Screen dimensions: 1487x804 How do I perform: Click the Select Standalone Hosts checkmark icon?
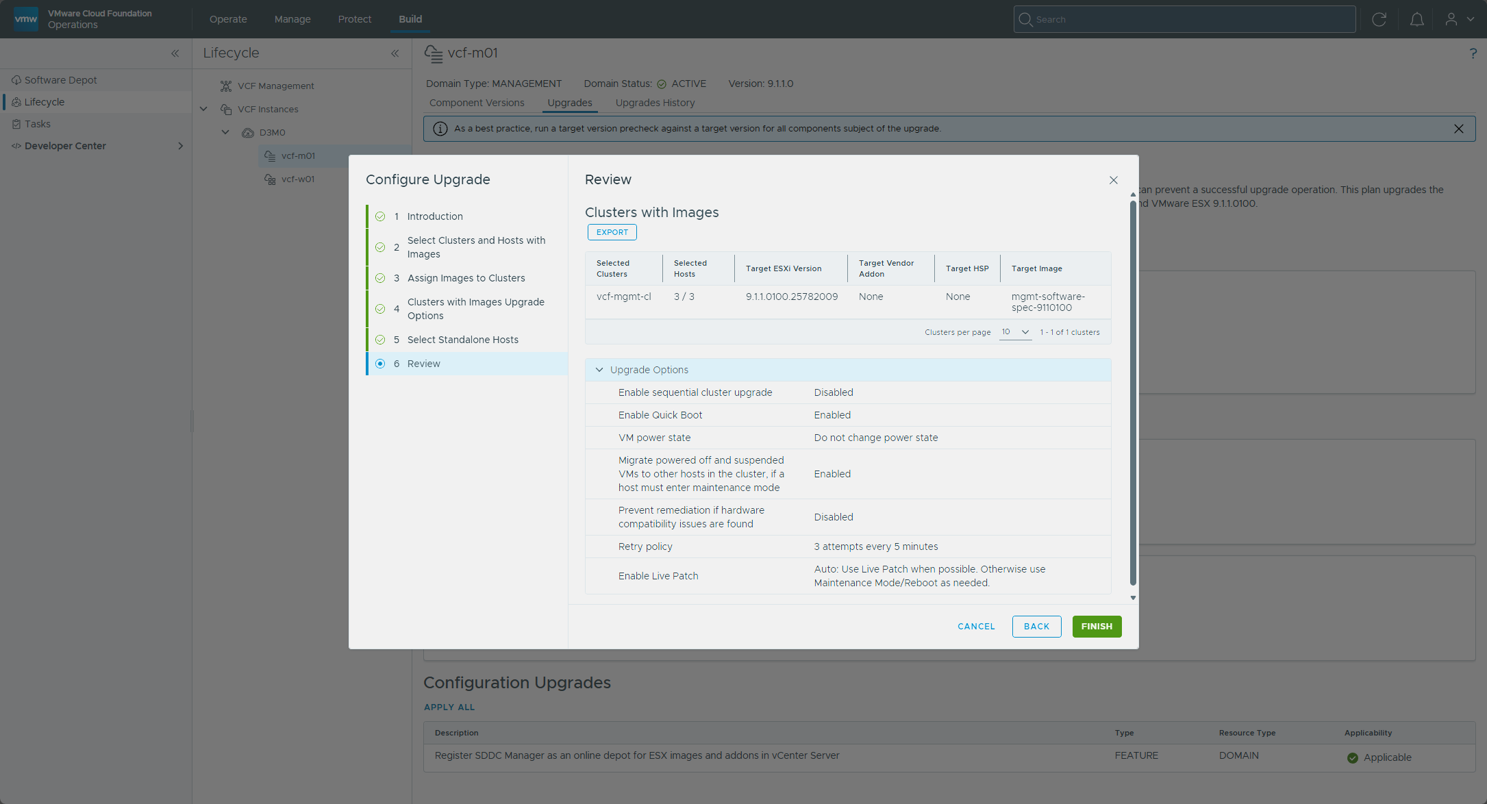380,340
